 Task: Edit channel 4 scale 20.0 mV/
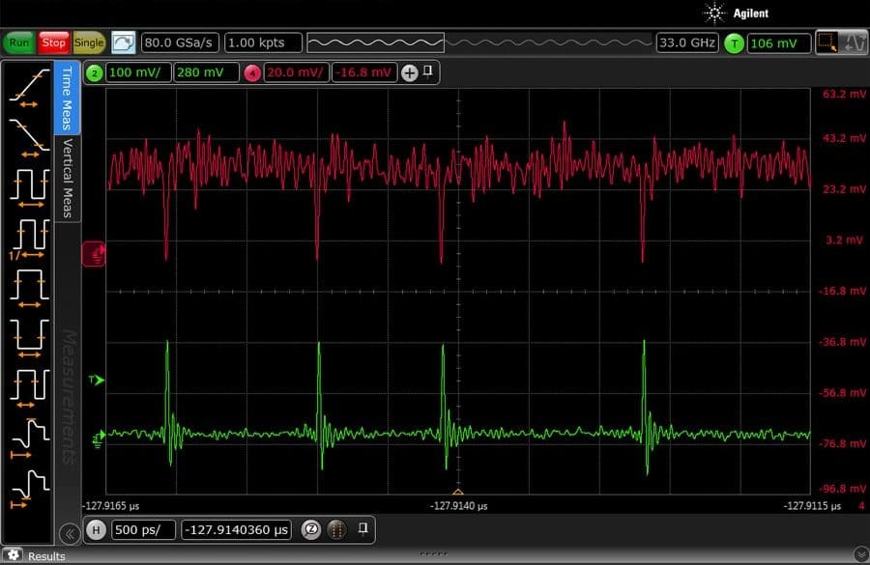point(296,72)
